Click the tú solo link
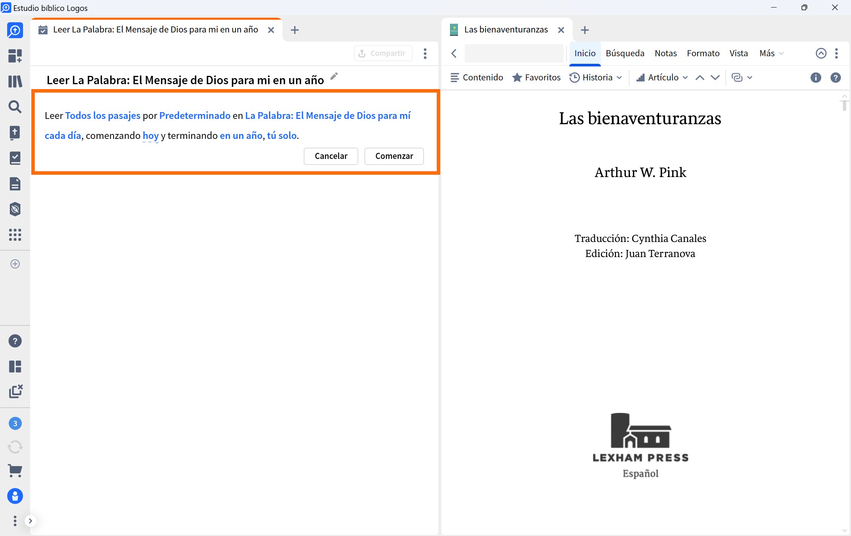This screenshot has width=851, height=536. tap(282, 136)
